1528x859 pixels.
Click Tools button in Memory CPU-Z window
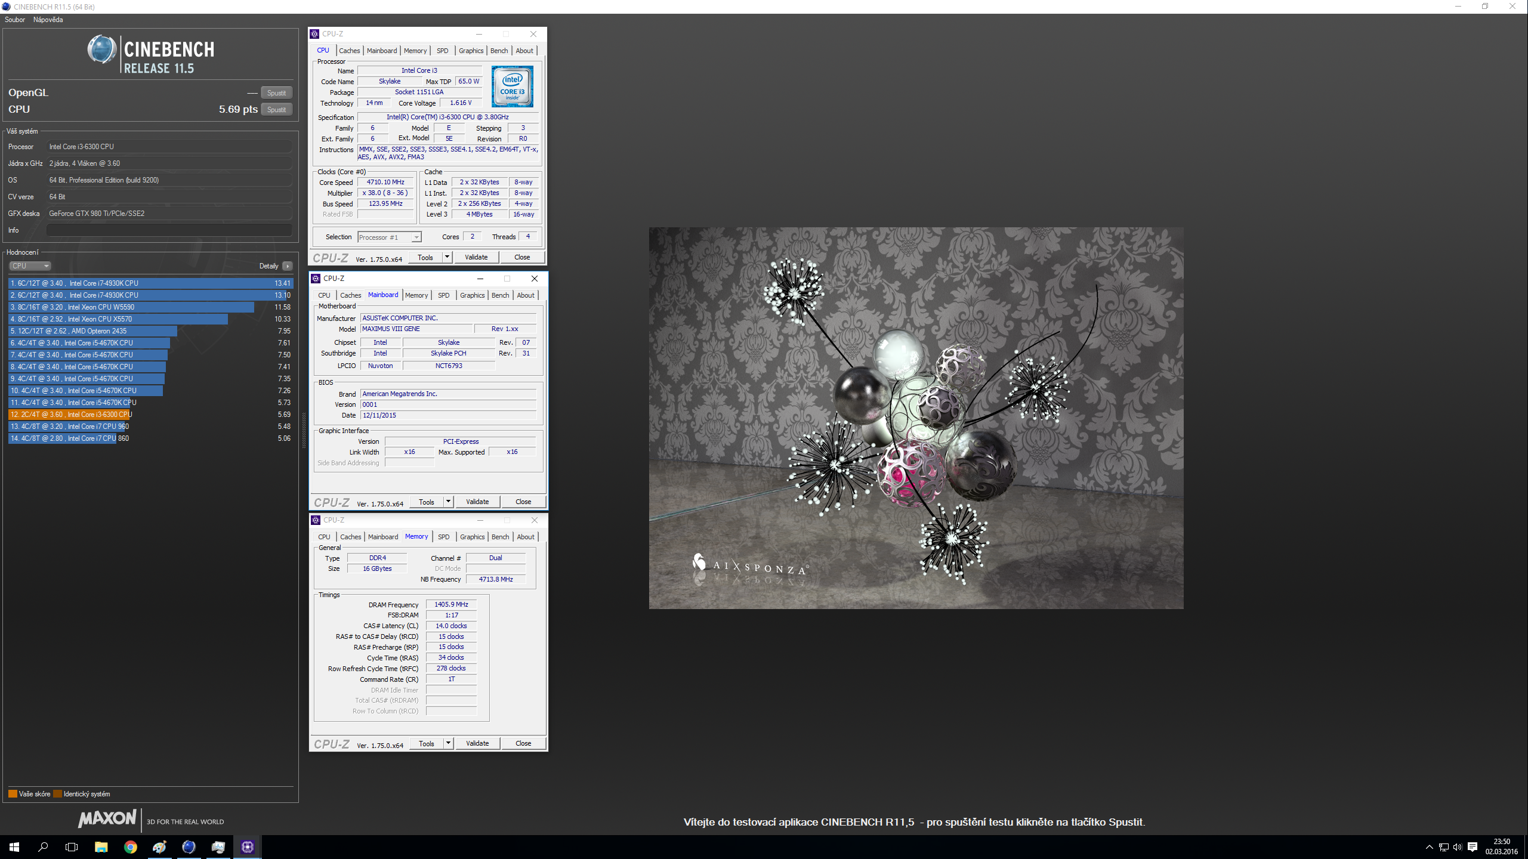coord(427,743)
